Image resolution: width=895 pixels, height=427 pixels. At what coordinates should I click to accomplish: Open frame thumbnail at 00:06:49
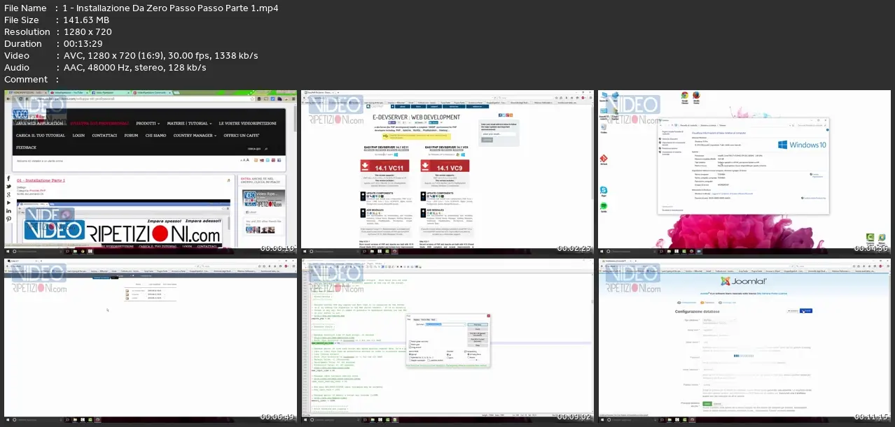point(151,340)
